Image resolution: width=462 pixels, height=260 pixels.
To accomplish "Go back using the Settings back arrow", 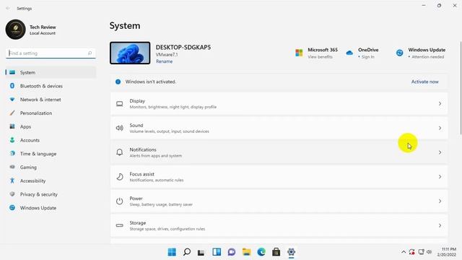I will pos(8,8).
